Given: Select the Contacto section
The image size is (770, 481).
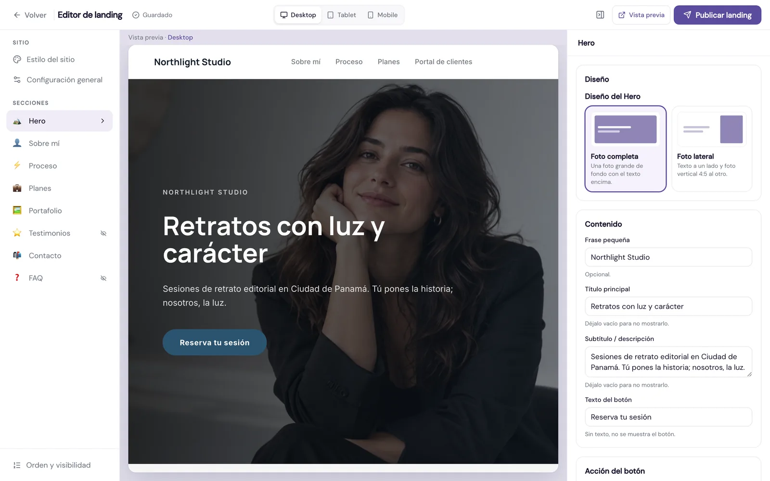Looking at the screenshot, I should pos(60,255).
